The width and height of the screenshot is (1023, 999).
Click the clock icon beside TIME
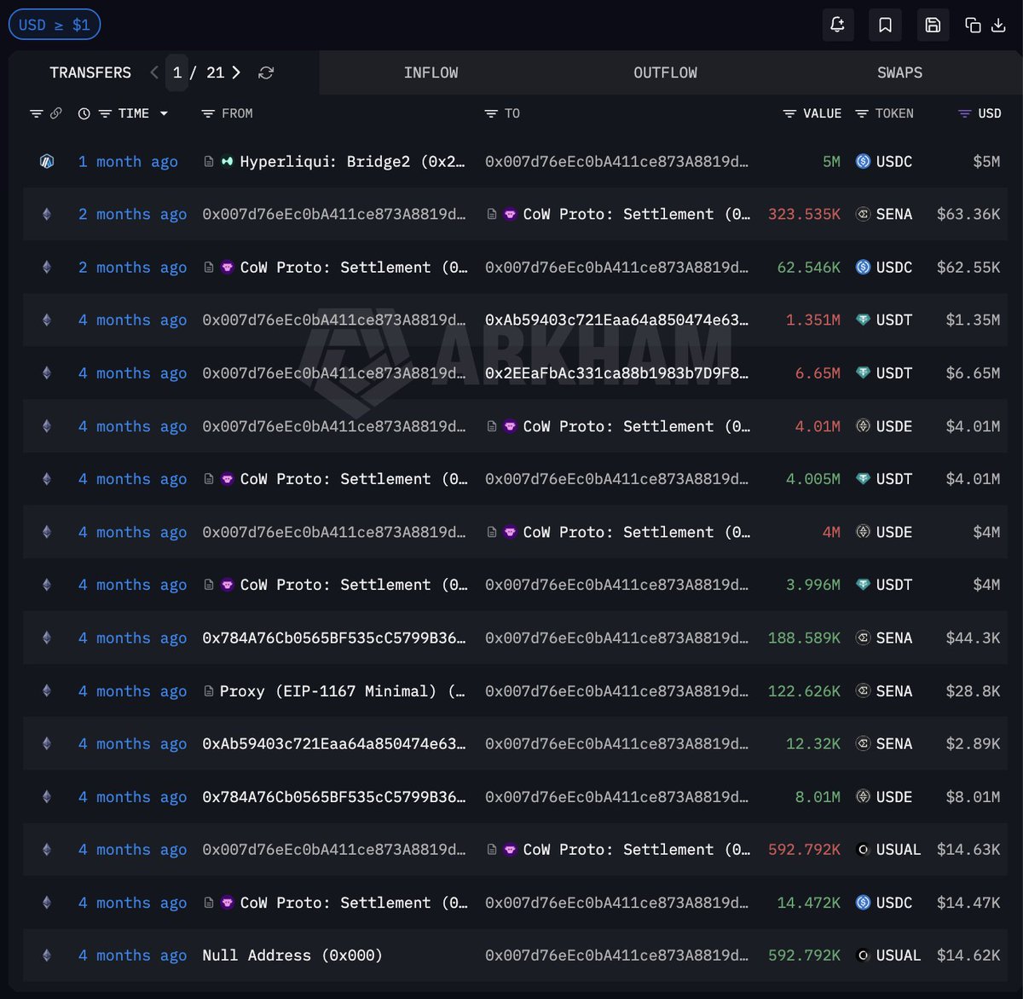pos(84,113)
